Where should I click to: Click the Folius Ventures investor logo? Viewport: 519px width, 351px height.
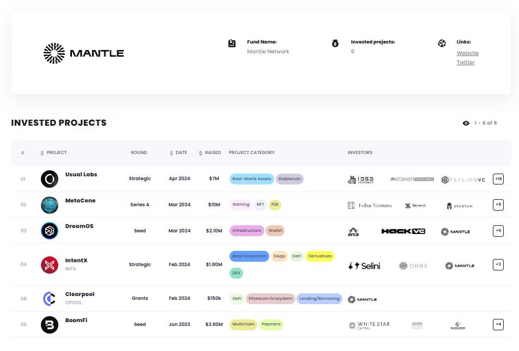tap(370, 205)
